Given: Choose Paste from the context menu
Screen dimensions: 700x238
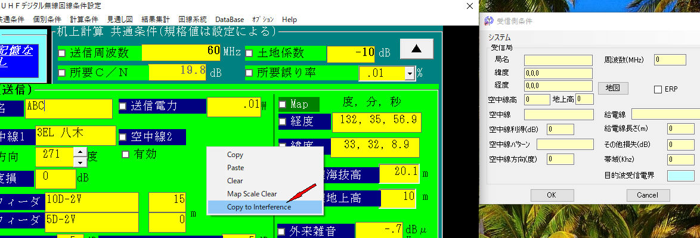Looking at the screenshot, I should 236,168.
